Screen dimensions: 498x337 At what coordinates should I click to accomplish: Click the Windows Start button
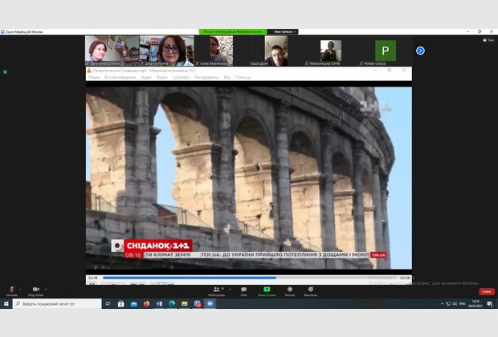(6, 304)
